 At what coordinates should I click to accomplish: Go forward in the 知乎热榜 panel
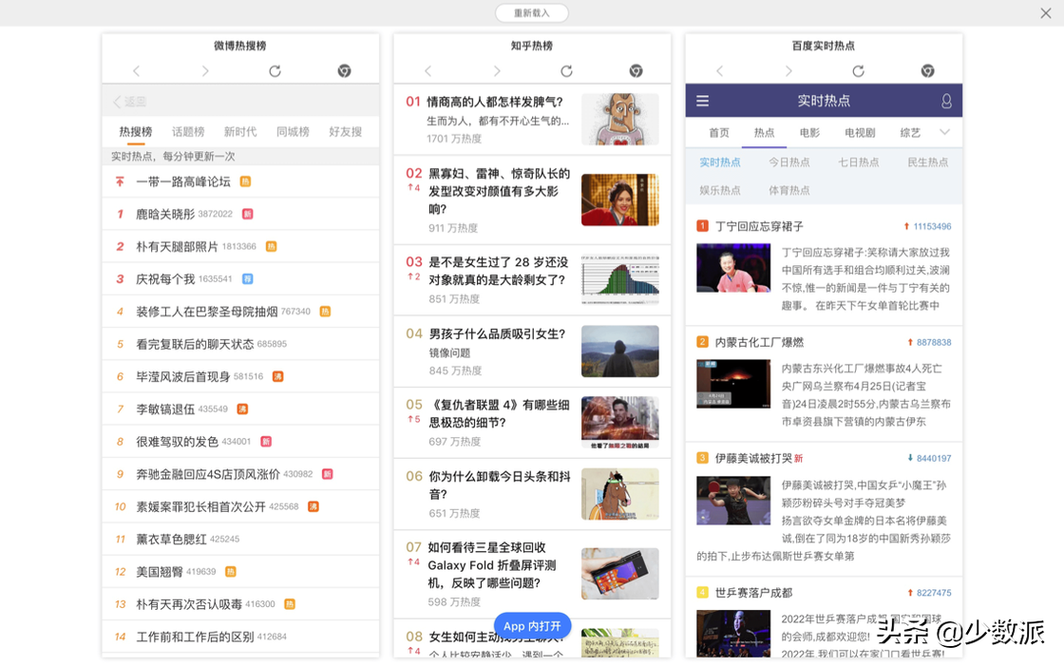click(x=497, y=70)
